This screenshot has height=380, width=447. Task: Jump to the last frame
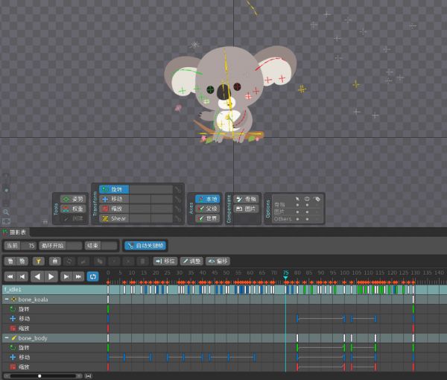tap(78, 276)
